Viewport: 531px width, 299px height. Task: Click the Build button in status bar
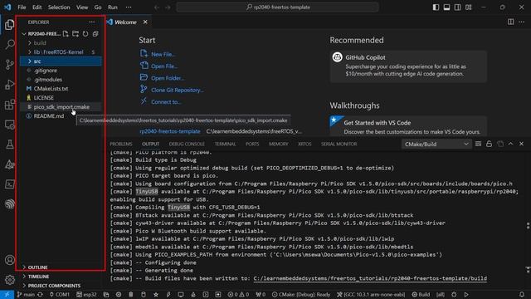click(x=421, y=294)
